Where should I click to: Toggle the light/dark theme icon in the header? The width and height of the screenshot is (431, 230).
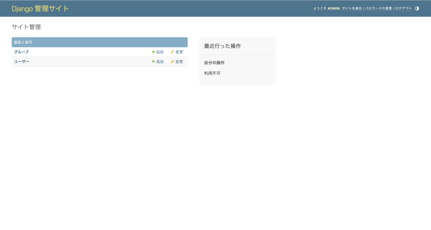(417, 8)
